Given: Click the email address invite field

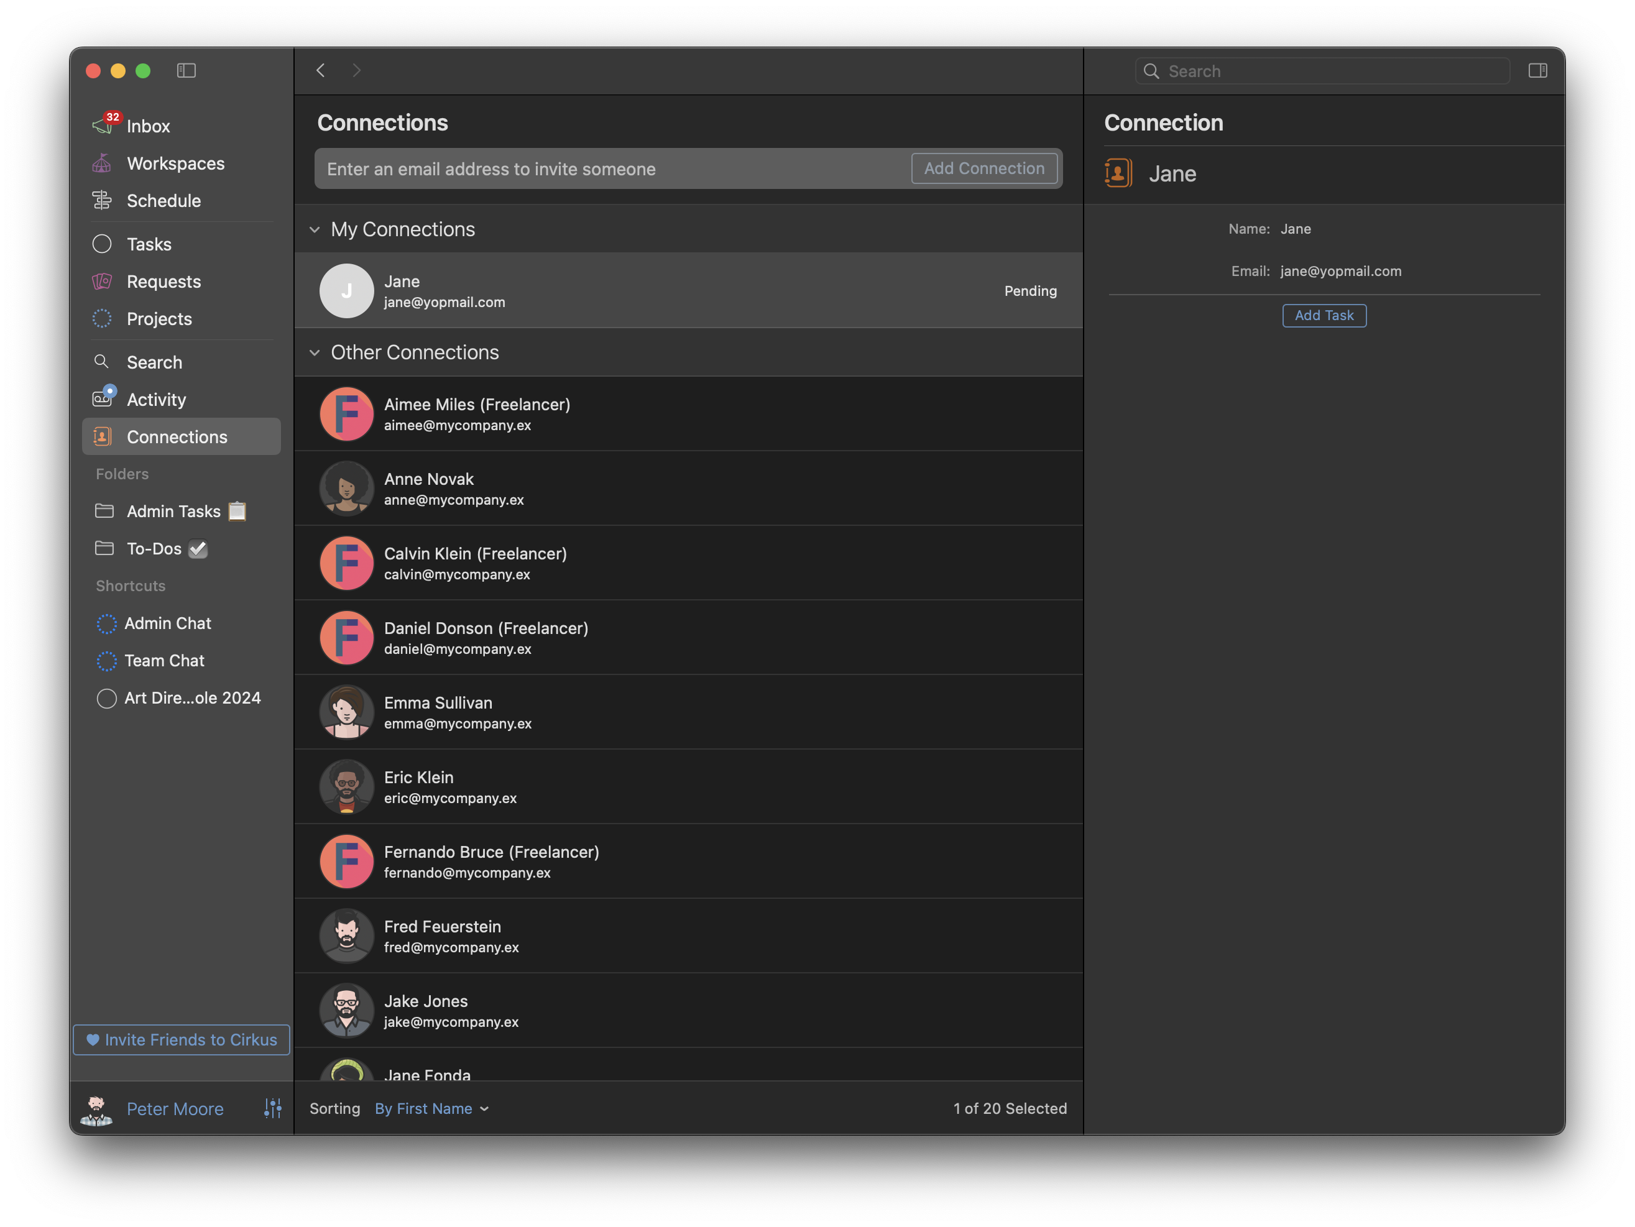Looking at the screenshot, I should pos(614,169).
